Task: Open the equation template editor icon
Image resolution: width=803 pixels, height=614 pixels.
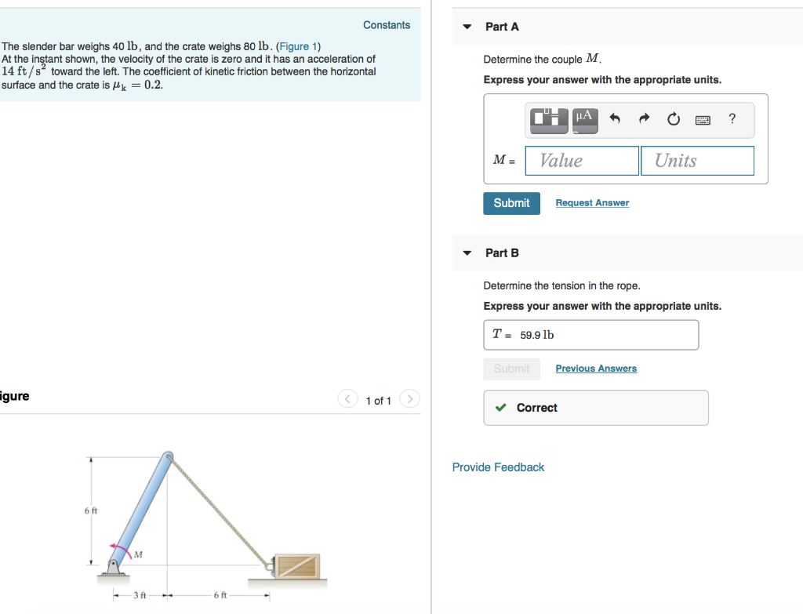Action: tap(547, 119)
